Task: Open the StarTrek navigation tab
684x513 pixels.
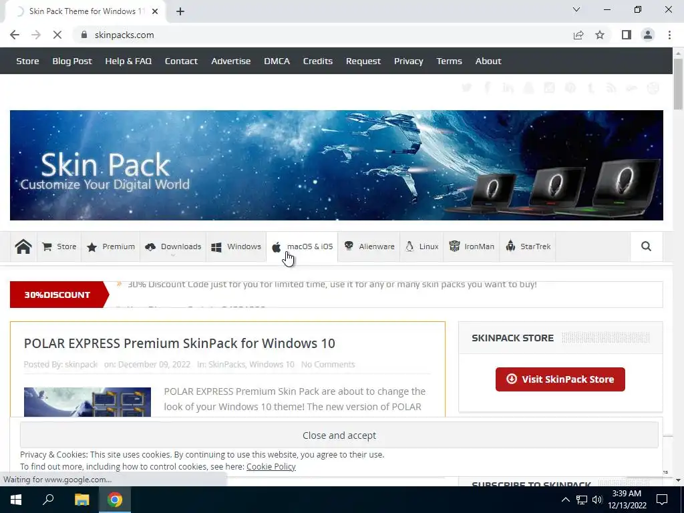Action: (528, 247)
